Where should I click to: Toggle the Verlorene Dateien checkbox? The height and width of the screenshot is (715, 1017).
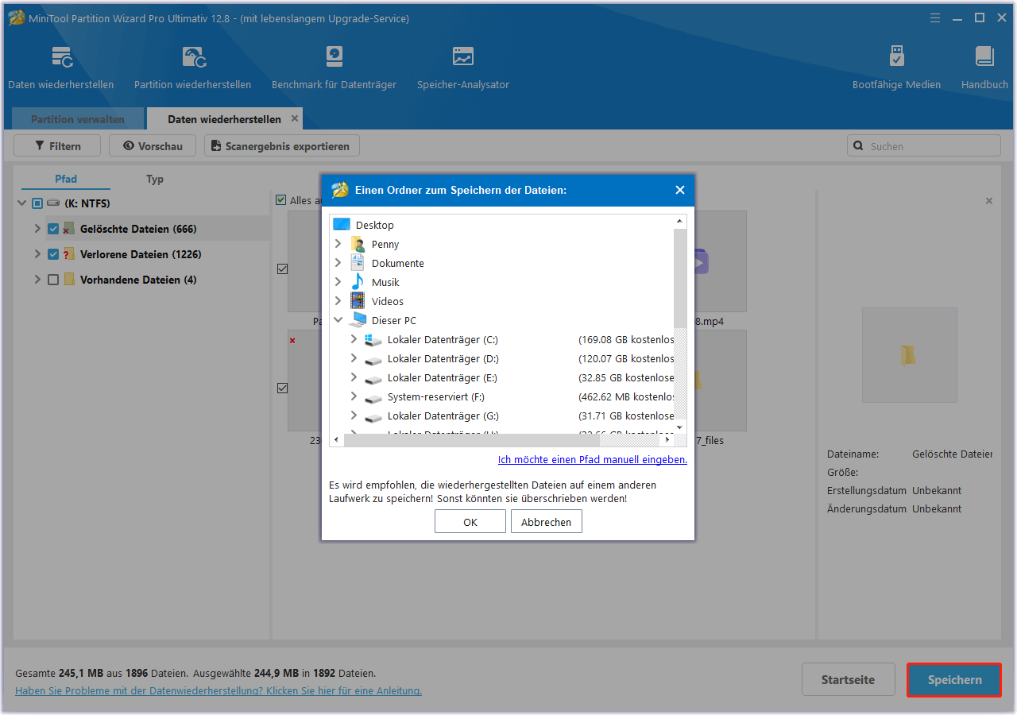(x=53, y=254)
